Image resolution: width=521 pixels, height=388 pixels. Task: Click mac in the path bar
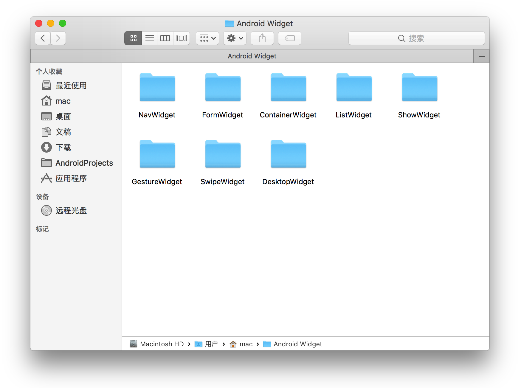point(241,344)
